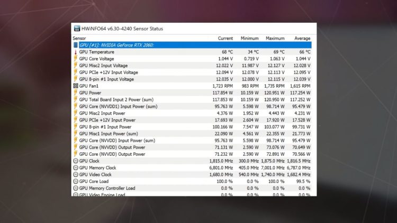Select the GPU Clock label

89,161
